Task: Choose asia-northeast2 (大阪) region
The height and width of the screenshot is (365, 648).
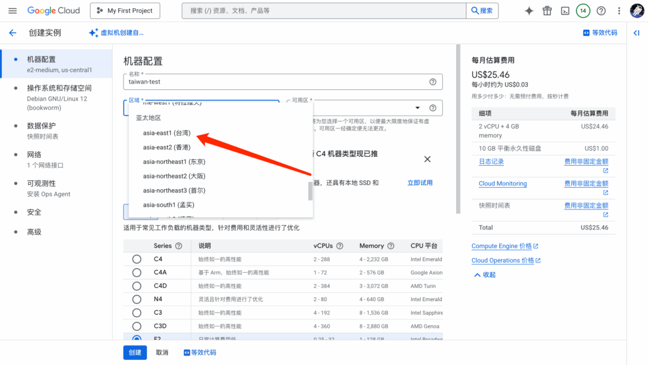Action: [221, 176]
